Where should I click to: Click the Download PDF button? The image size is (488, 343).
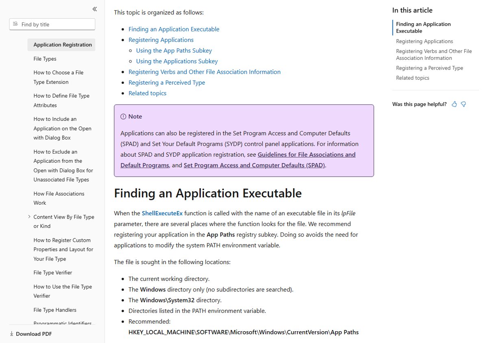click(x=30, y=334)
